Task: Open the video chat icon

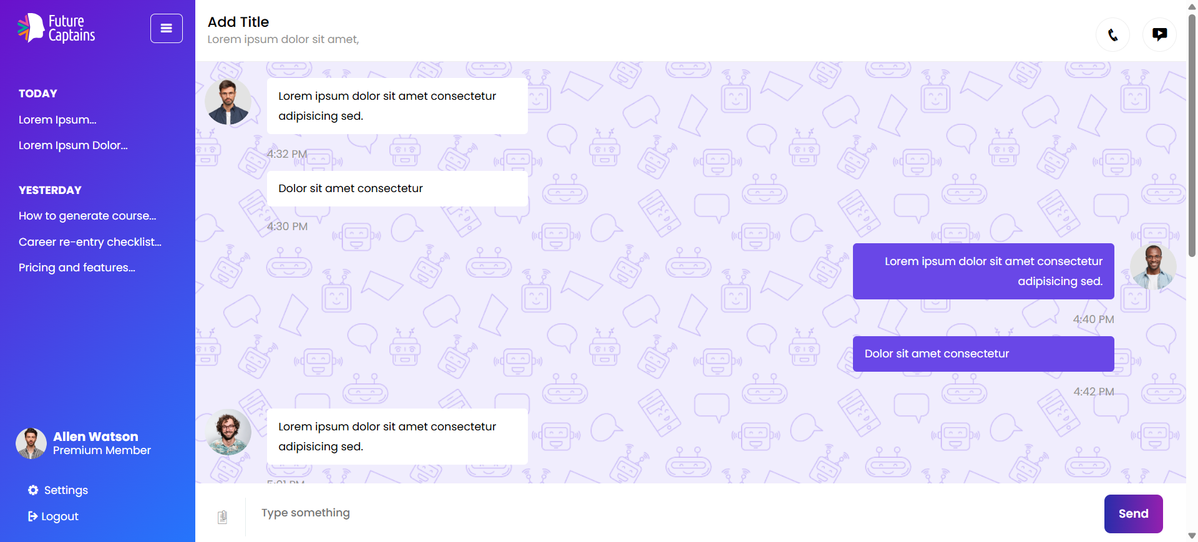Action: click(x=1159, y=34)
